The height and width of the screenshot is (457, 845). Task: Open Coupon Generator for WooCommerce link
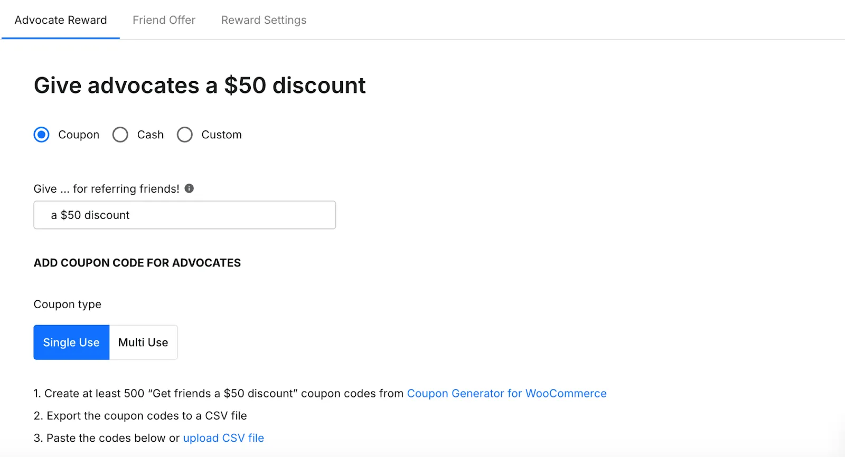click(x=506, y=393)
